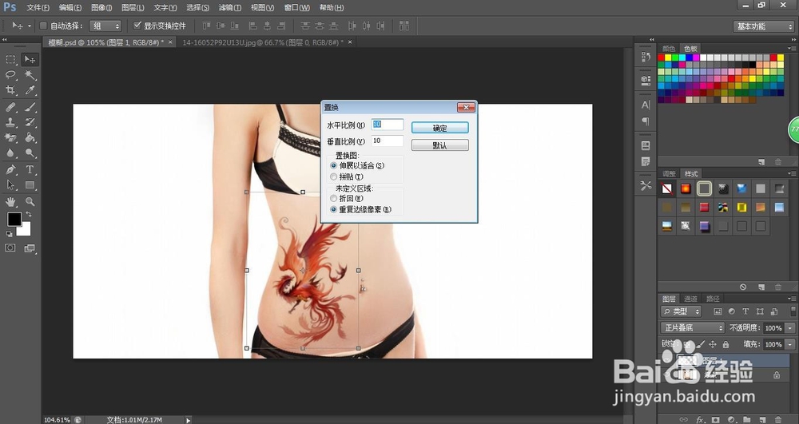The width and height of the screenshot is (799, 424).
Task: Select the Blur tool
Action: tap(10, 153)
